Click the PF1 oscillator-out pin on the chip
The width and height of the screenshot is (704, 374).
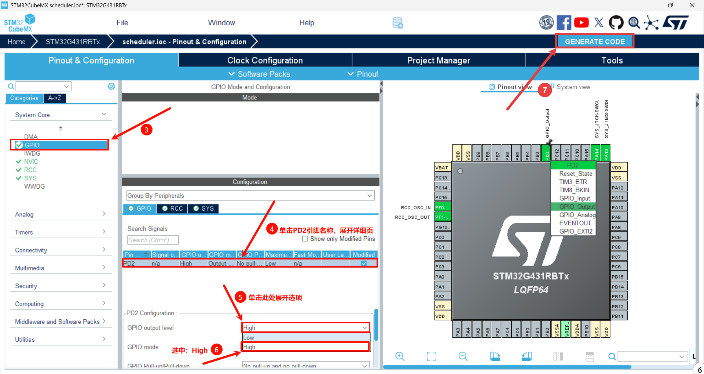click(x=443, y=217)
